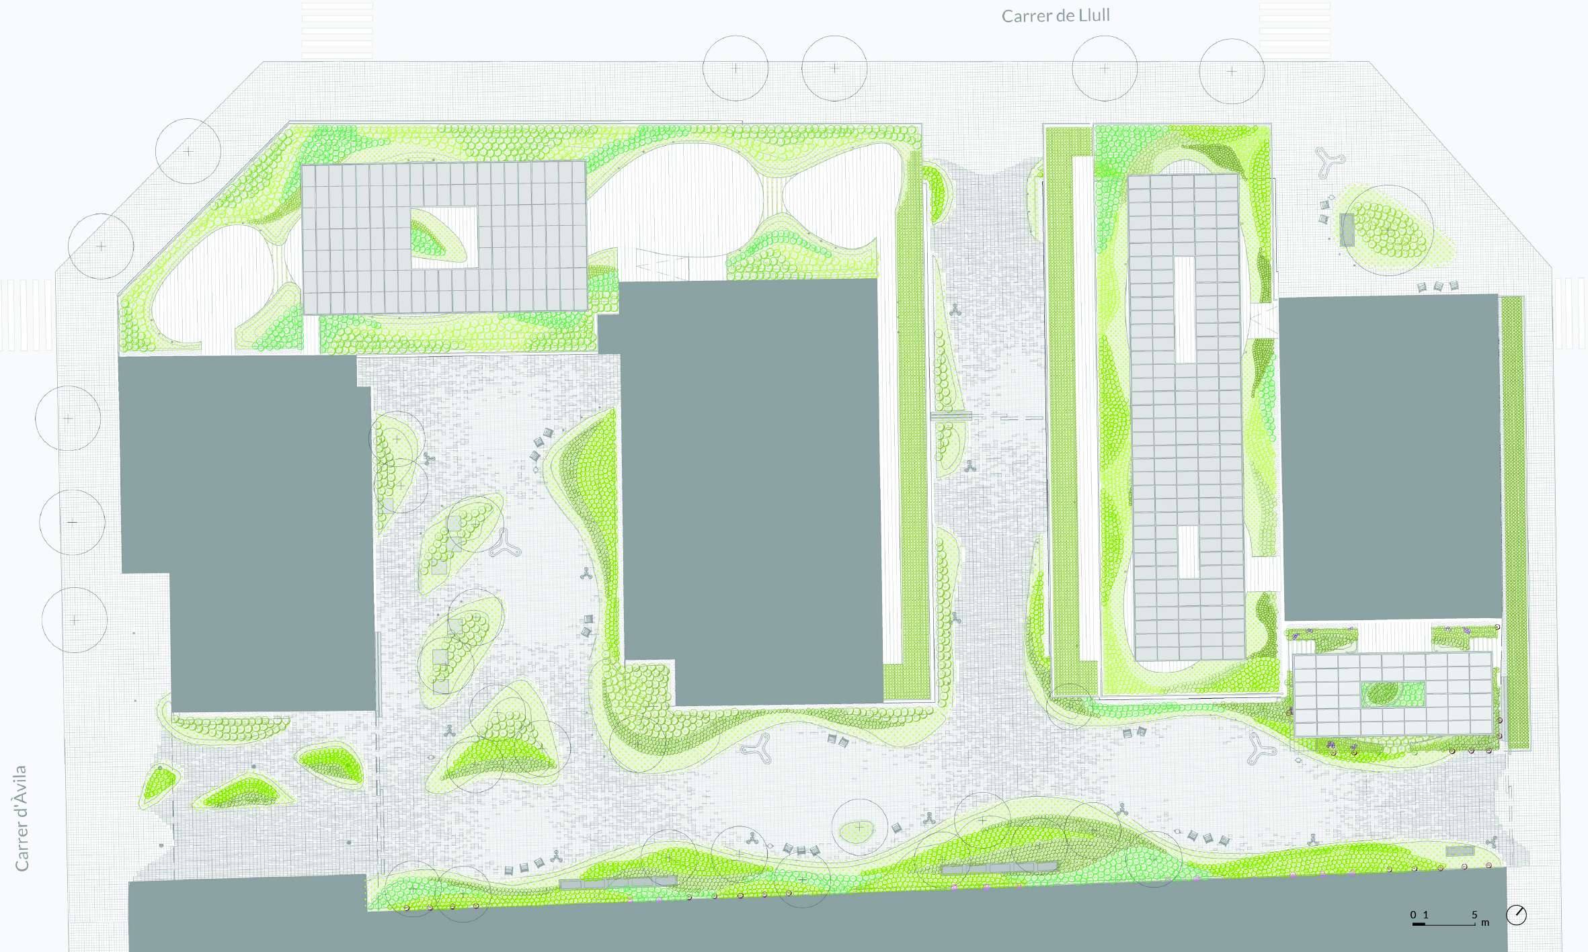This screenshot has width=1588, height=952.
Task: Click the zebra crosswalk at top left
Action: pos(337,30)
